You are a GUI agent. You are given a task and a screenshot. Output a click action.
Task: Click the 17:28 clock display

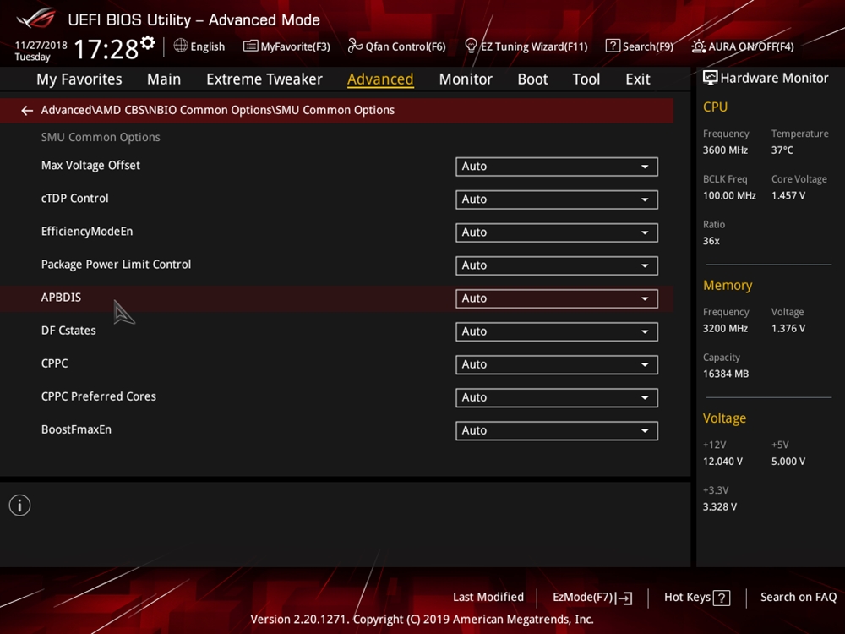tap(106, 49)
